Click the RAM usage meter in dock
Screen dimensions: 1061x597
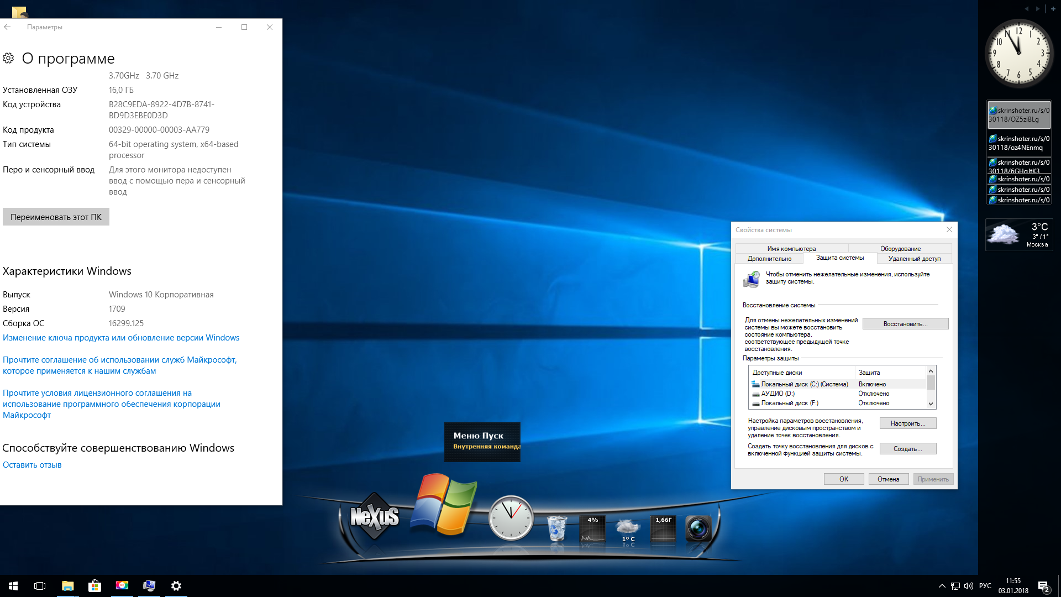[x=663, y=529]
